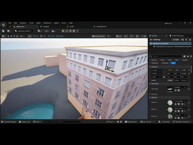Click the Blueprint/Add Script icon next to Add
Screen dimensions: 193x145
click(182, 40)
